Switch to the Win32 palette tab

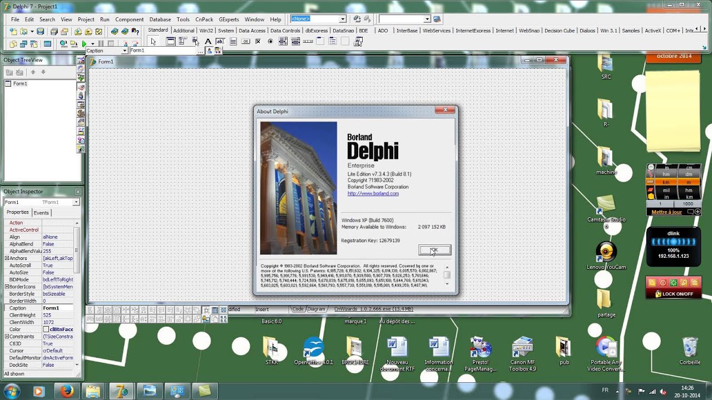tap(206, 31)
